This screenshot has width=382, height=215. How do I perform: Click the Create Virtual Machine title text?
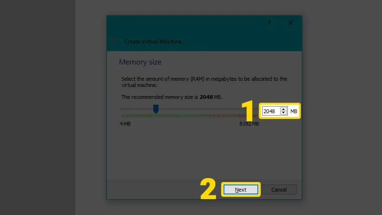point(152,42)
